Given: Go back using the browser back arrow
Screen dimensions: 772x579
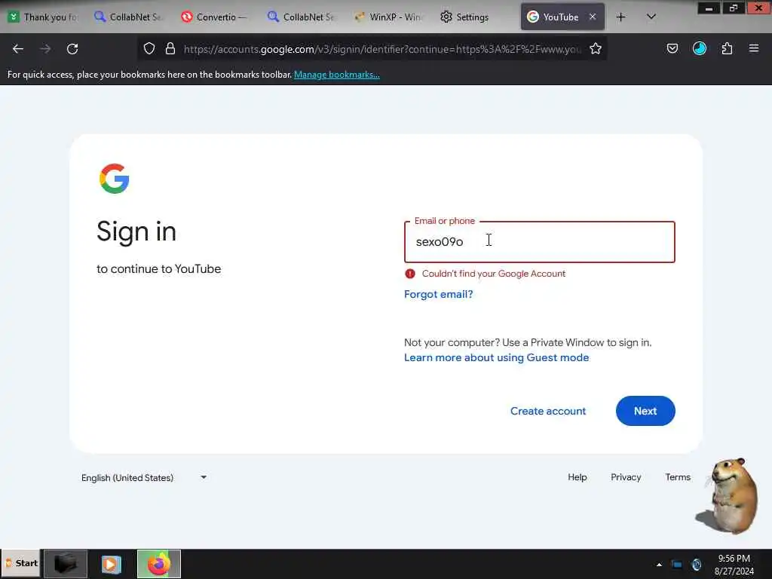Looking at the screenshot, I should point(18,49).
